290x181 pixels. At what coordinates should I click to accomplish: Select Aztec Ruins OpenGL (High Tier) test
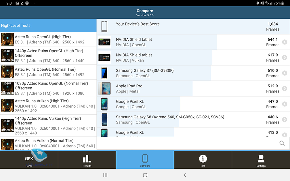[48, 39]
